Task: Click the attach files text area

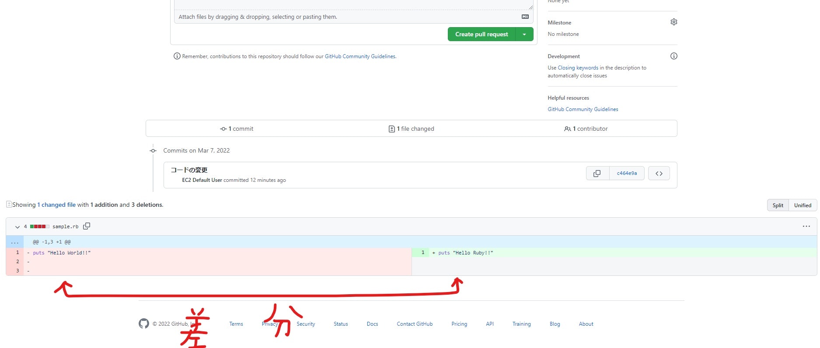Action: [x=353, y=17]
